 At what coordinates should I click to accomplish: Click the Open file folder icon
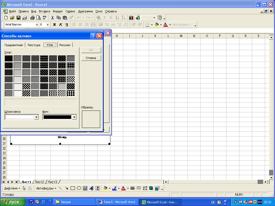pyautogui.click(x=12, y=18)
